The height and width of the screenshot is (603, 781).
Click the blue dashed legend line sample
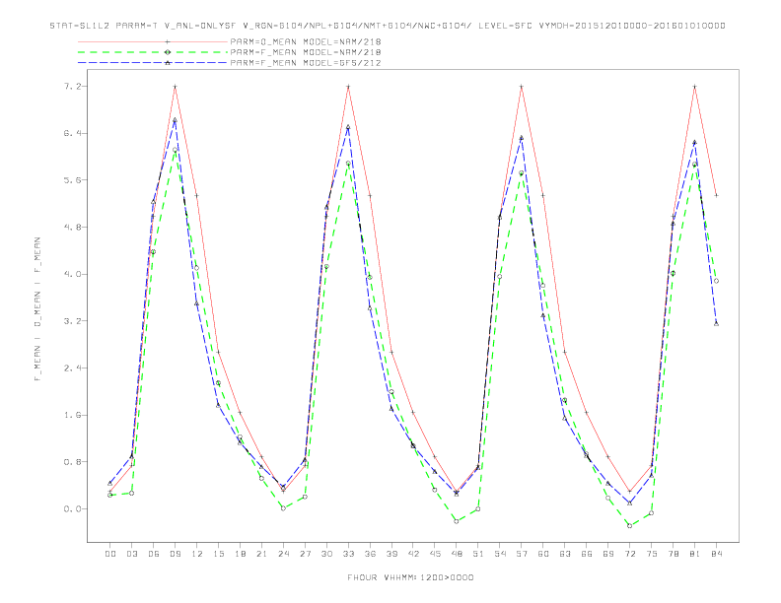tap(153, 63)
